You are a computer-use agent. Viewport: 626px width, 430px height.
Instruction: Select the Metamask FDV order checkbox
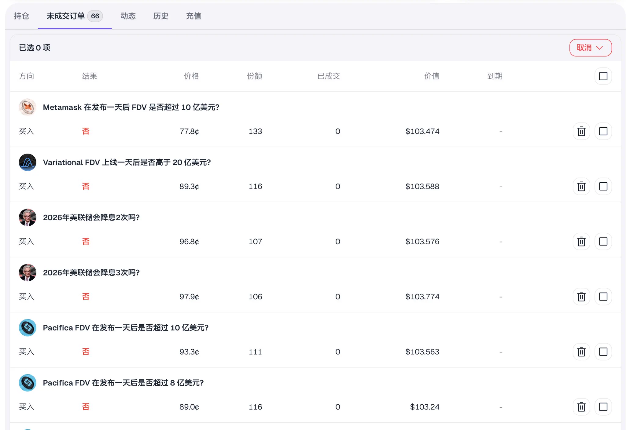[603, 131]
